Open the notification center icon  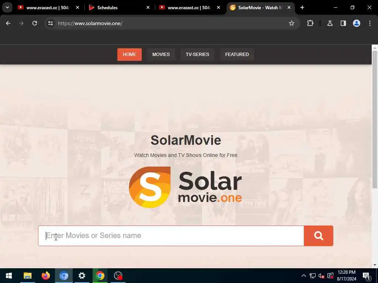click(x=367, y=276)
